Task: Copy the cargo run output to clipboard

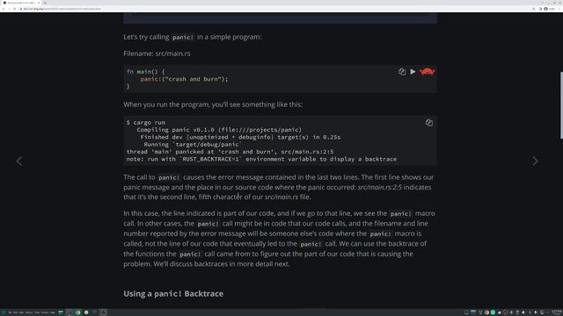Action: 429,123
